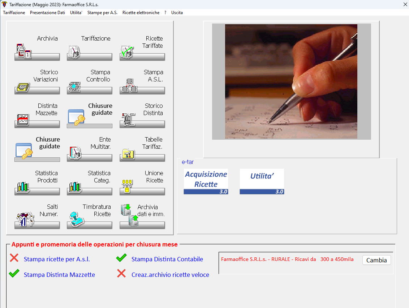Open the Stampa Distinta Mazzette link
The image size is (409, 308).
coord(60,275)
